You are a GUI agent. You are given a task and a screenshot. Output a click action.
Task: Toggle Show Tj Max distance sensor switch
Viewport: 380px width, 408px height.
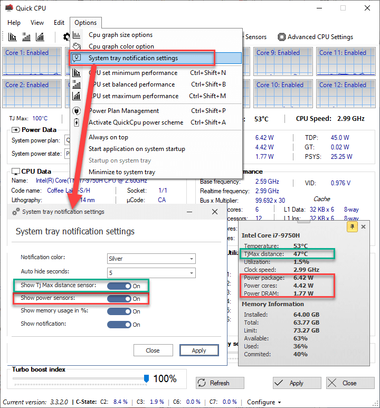(119, 286)
